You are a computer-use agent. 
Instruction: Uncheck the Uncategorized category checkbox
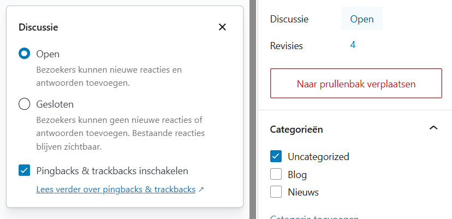[276, 156]
